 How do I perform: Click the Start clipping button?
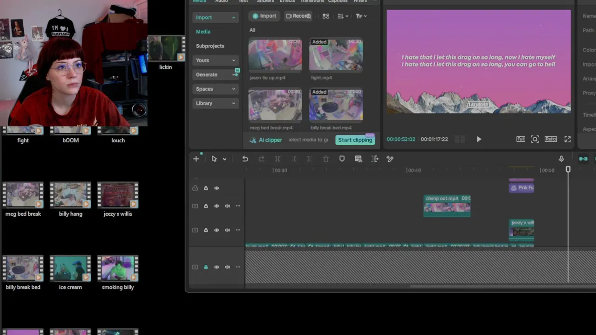(x=355, y=140)
